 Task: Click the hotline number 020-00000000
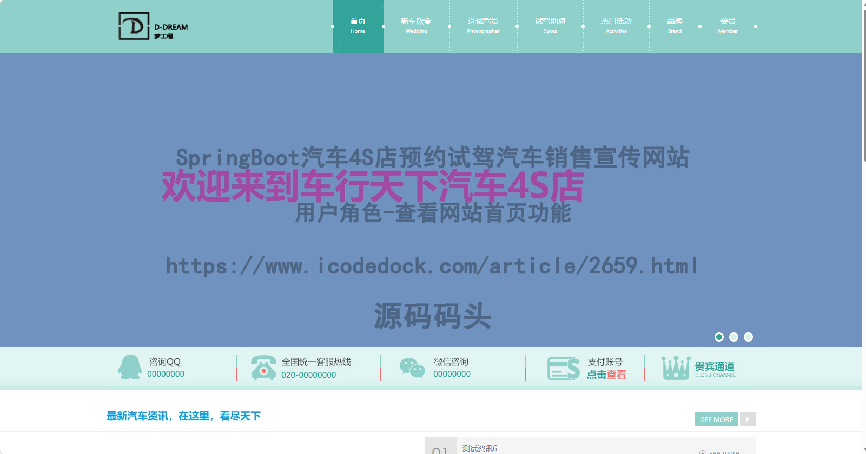[x=308, y=375]
